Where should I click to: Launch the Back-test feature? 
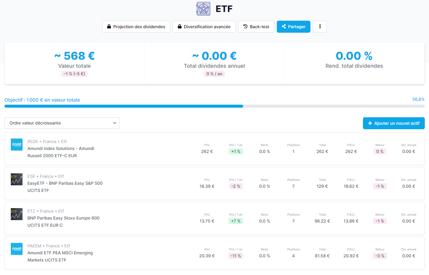tap(256, 27)
